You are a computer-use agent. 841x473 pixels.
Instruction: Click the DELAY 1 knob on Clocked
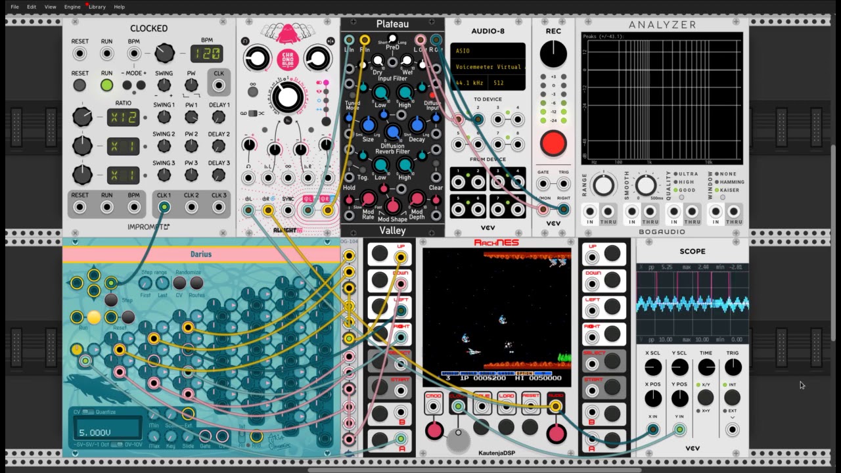tap(218, 117)
